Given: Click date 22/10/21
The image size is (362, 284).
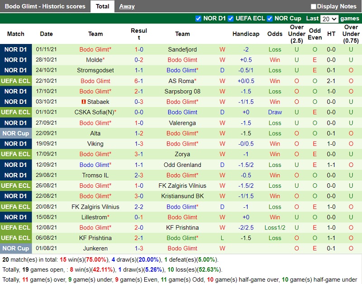Looking at the screenshot, I should point(46,81).
